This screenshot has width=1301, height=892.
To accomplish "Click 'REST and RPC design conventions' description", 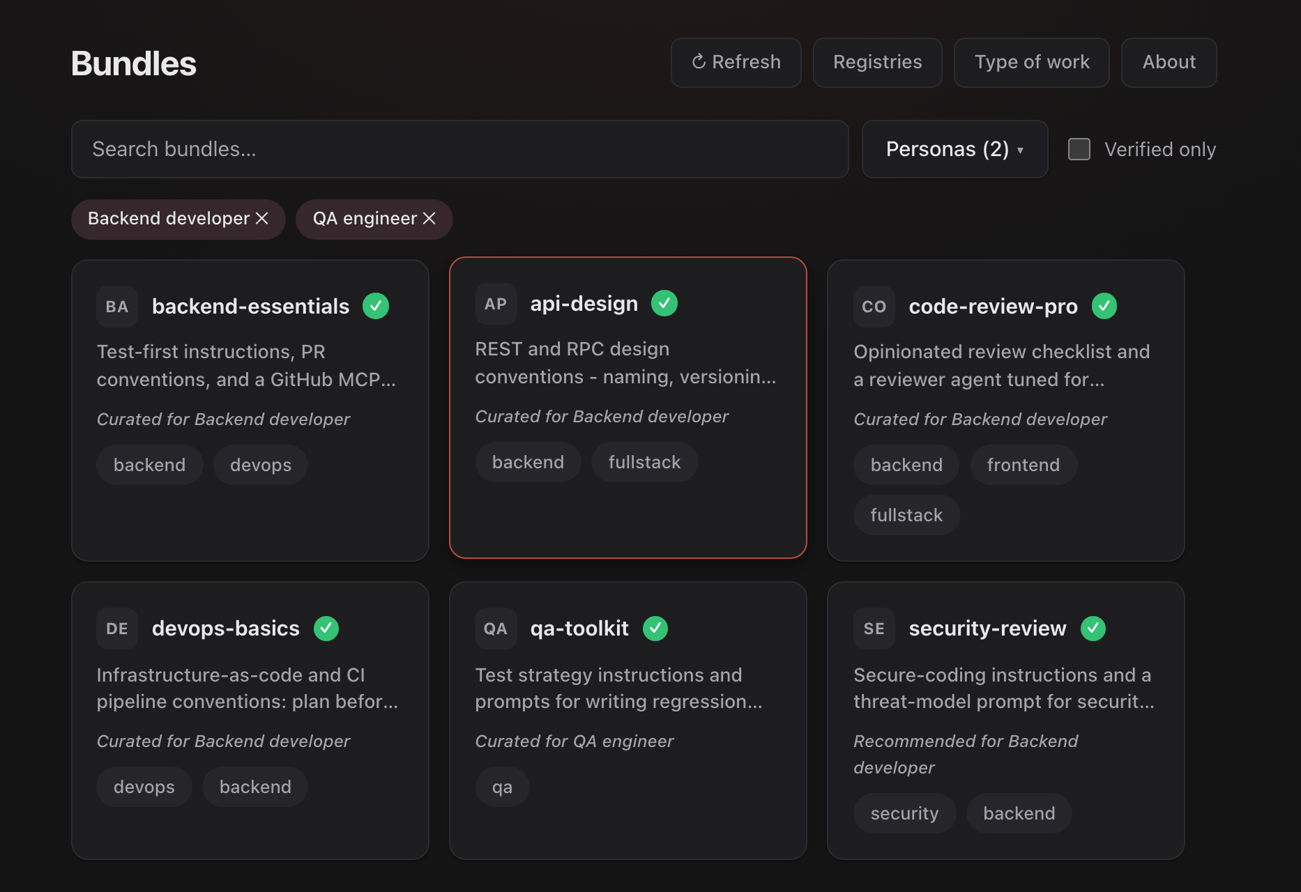I will 625,362.
